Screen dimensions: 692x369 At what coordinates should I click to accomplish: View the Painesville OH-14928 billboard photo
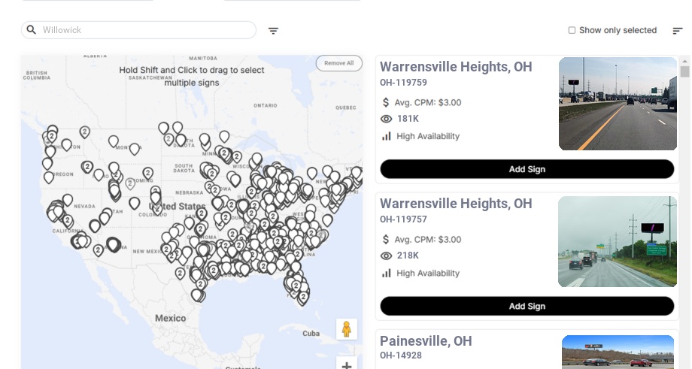(618, 352)
